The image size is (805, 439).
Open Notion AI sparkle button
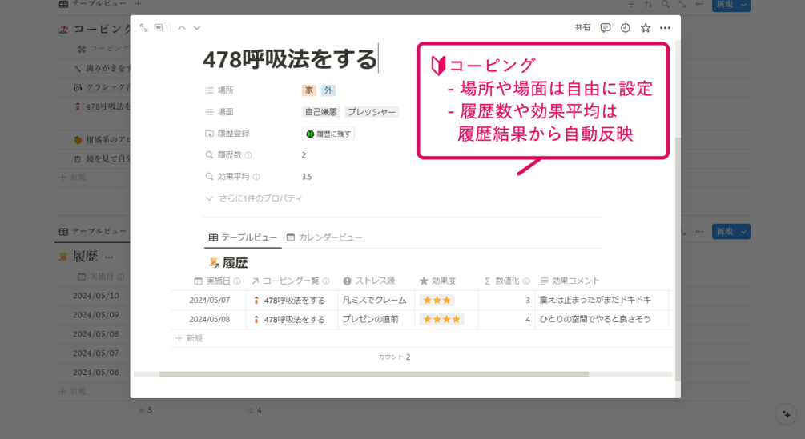pos(786,414)
